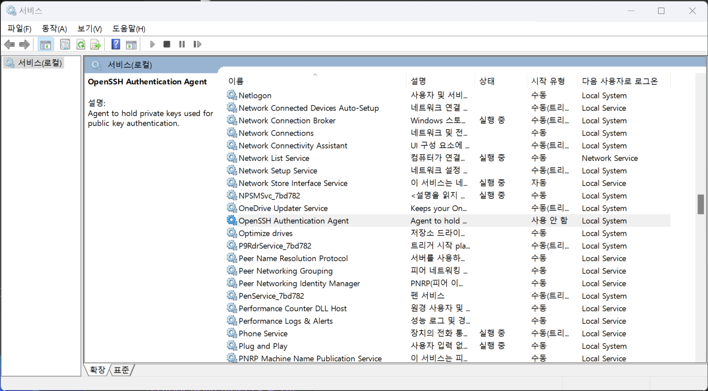
Task: Click the Export List toolbar icon
Action: tap(96, 44)
